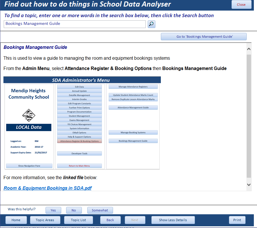Click Edit Data in the Admin menu

click(x=80, y=87)
